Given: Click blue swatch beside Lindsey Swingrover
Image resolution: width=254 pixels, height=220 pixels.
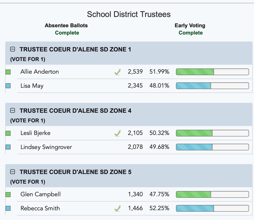Looking at the screenshot, I should (8, 147).
